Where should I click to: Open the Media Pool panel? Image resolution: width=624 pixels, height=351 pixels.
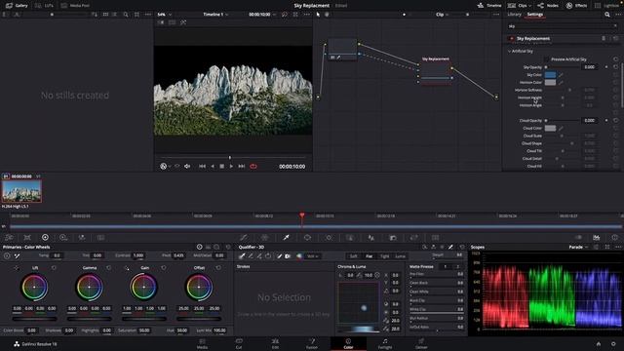click(x=75, y=6)
